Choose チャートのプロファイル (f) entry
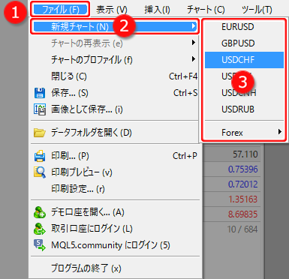 [x=115, y=60]
